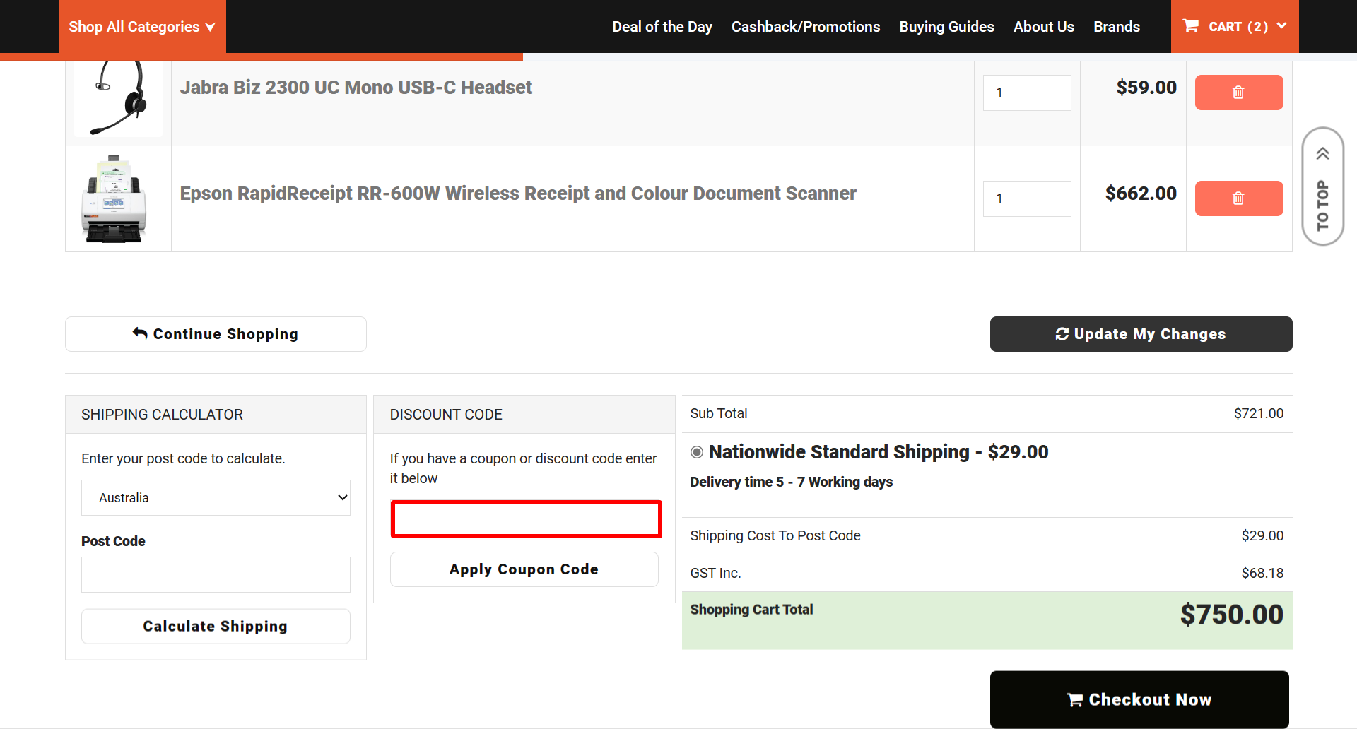
Task: Navigate to the Brands menu
Action: (x=1117, y=26)
